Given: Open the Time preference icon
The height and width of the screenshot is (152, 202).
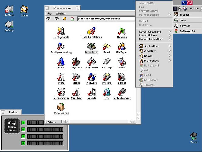Looking at the screenshot, I should click(107, 92).
